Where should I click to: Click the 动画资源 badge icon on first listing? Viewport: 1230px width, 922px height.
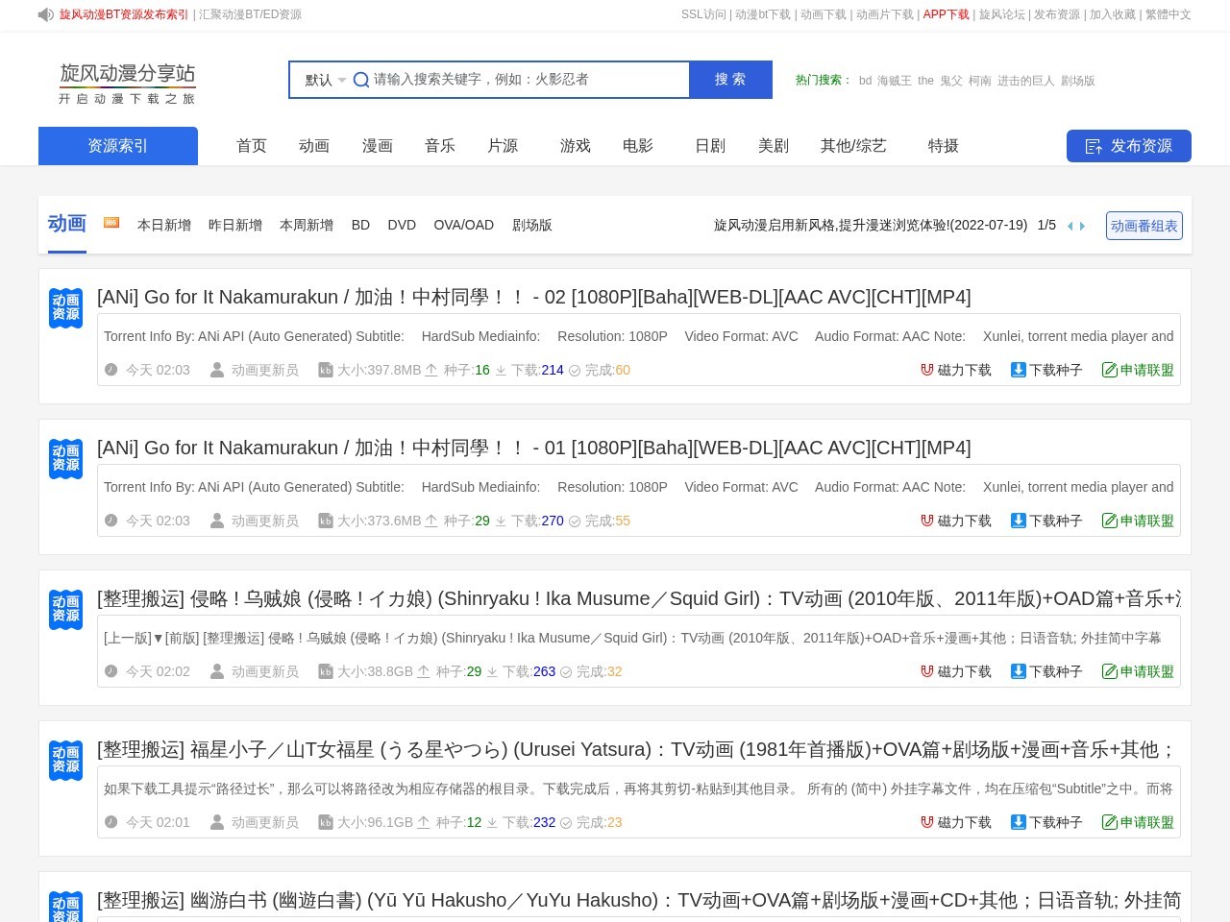[65, 308]
